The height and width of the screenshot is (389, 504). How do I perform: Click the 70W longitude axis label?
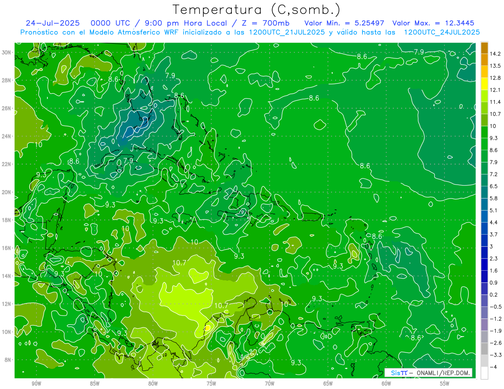click(270, 384)
